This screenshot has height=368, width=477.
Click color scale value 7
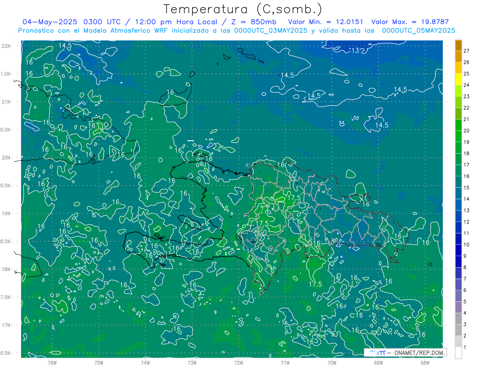coord(465,279)
